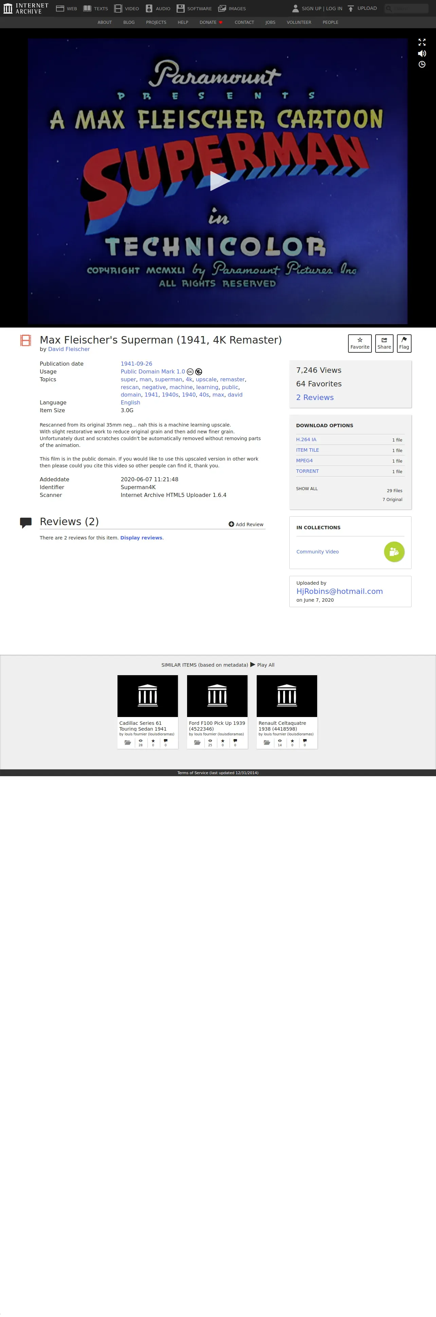Click the Reviews speech bubble icon

pos(25,522)
